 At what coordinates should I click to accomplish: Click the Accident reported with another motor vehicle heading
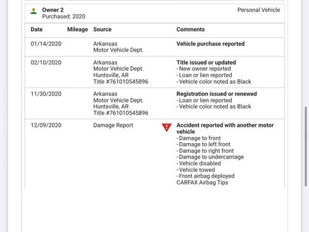tap(225, 128)
